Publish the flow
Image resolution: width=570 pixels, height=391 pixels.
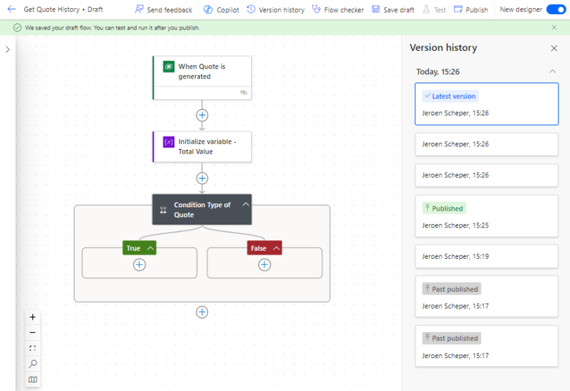[x=471, y=9]
